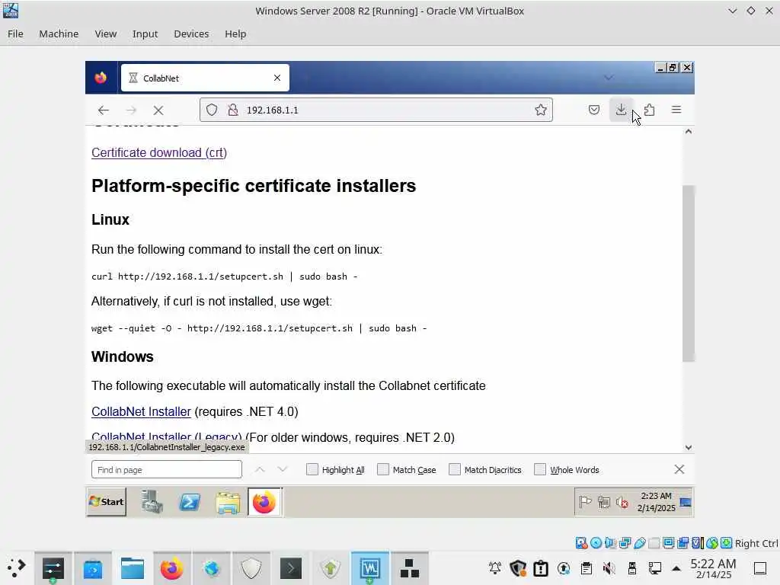Viewport: 780px width, 585px height.
Task: Click the guest clock showing 2:23 AM
Action: 656,502
